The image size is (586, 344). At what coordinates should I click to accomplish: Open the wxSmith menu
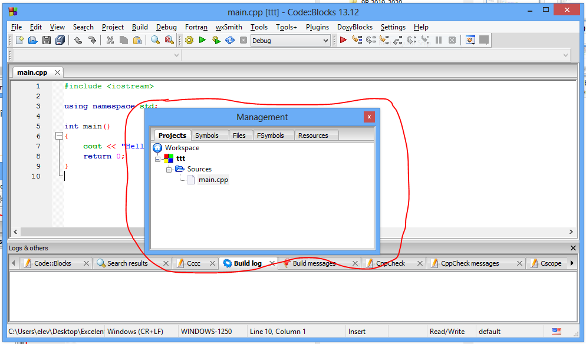click(229, 27)
